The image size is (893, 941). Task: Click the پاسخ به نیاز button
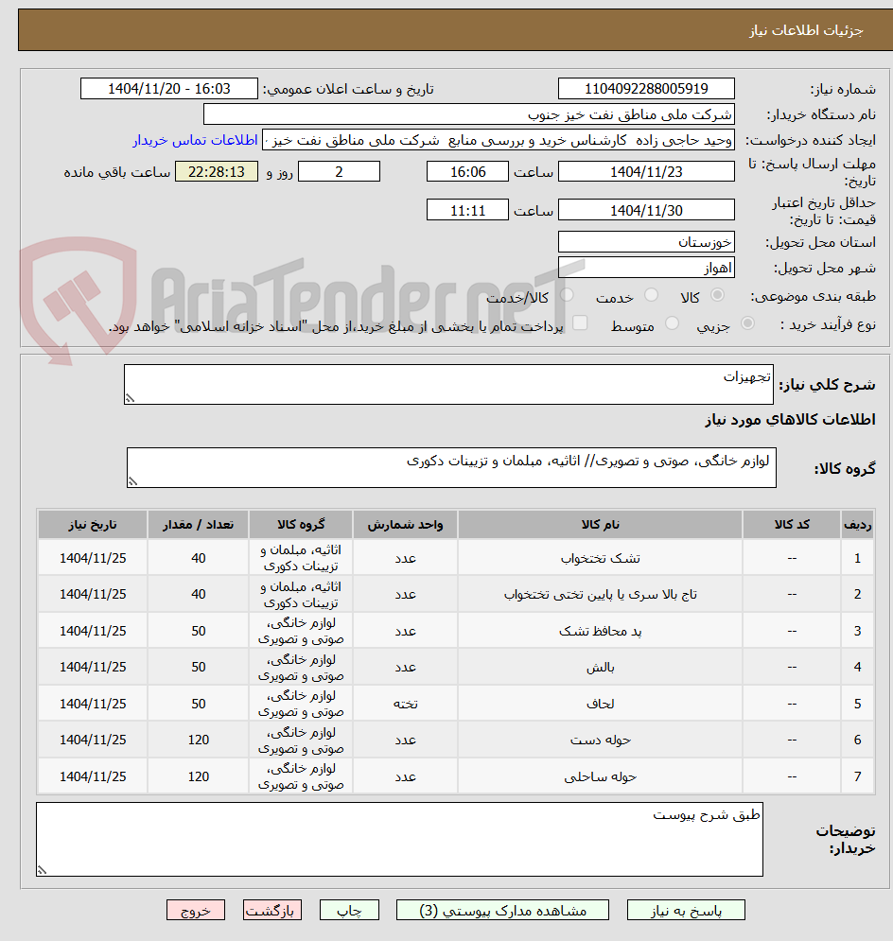(686, 910)
